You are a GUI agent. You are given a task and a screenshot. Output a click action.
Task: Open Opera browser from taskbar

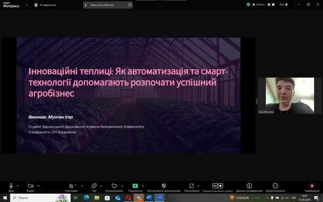128,198
